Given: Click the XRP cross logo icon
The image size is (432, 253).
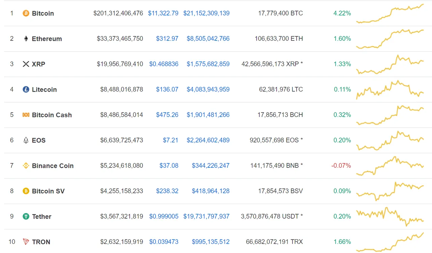Looking at the screenshot, I should coord(26,64).
